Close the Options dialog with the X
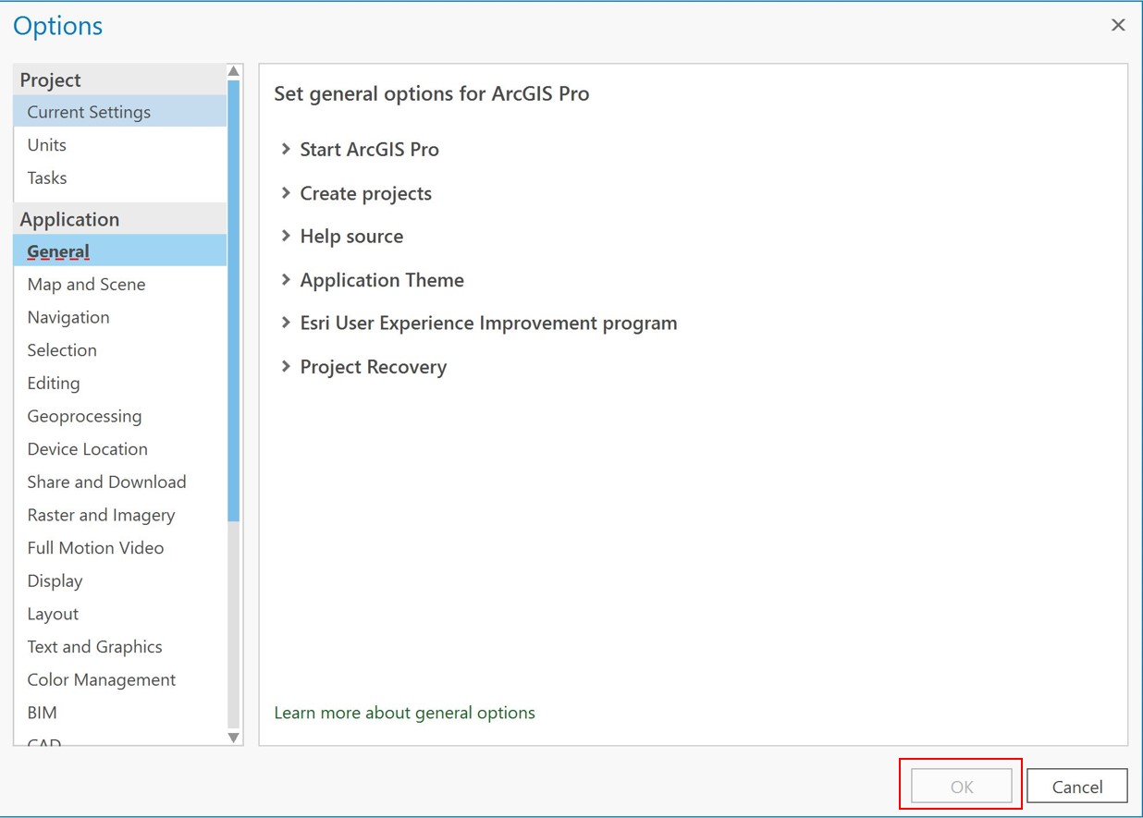This screenshot has width=1143, height=818. [x=1118, y=26]
